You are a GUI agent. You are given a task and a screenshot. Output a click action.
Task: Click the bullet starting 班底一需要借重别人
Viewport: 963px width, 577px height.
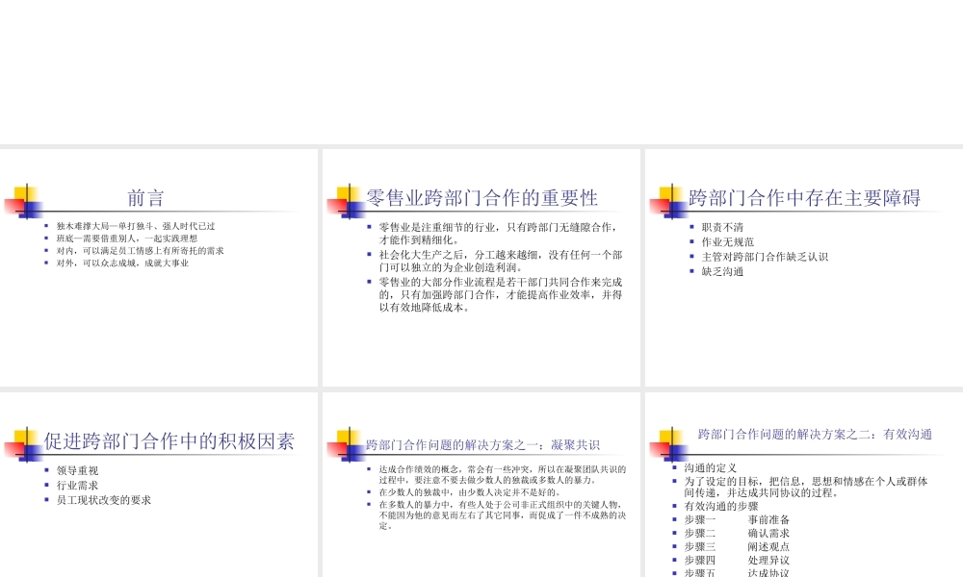(127, 238)
